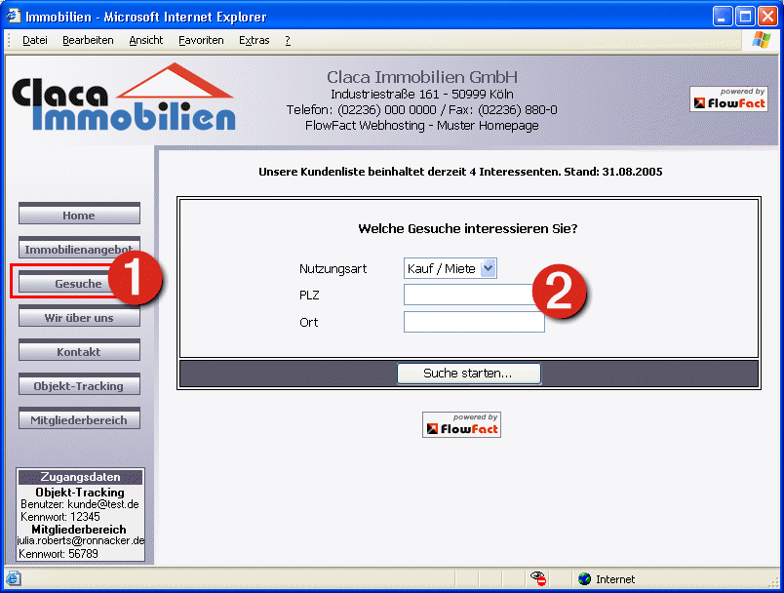Open the Extras menu
784x593 pixels.
(254, 41)
